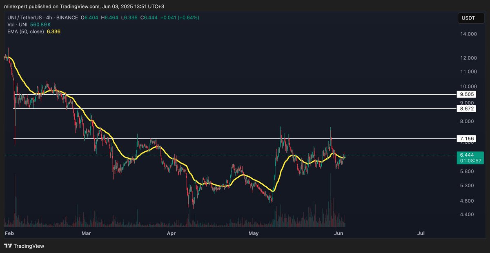The height and width of the screenshot is (253, 490).
Task: Click the 9.505 horizontal level label
Action: [466, 94]
